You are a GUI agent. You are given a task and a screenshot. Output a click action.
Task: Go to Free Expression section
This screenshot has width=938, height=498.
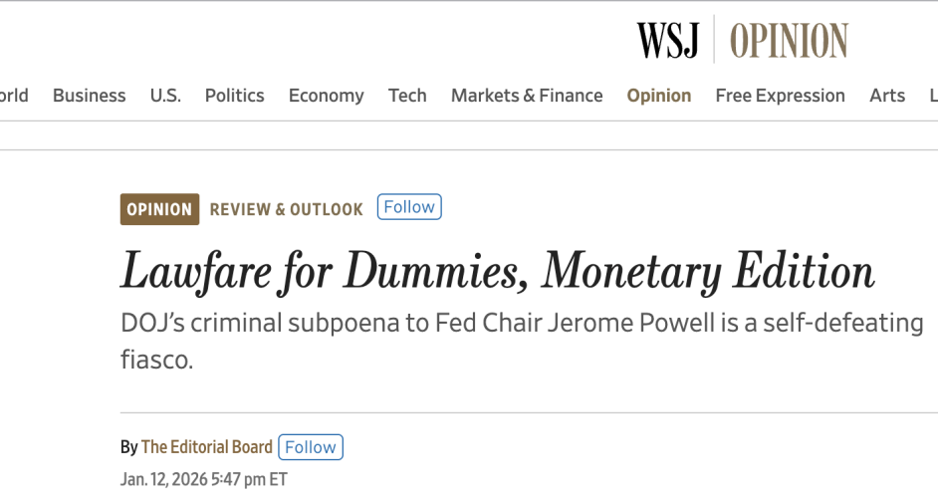[x=780, y=96]
